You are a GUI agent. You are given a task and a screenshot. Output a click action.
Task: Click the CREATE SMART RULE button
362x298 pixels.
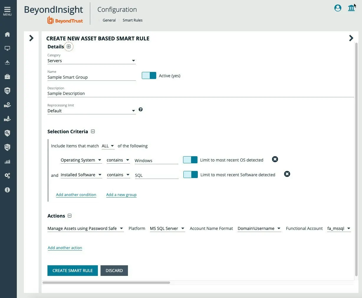(x=73, y=271)
